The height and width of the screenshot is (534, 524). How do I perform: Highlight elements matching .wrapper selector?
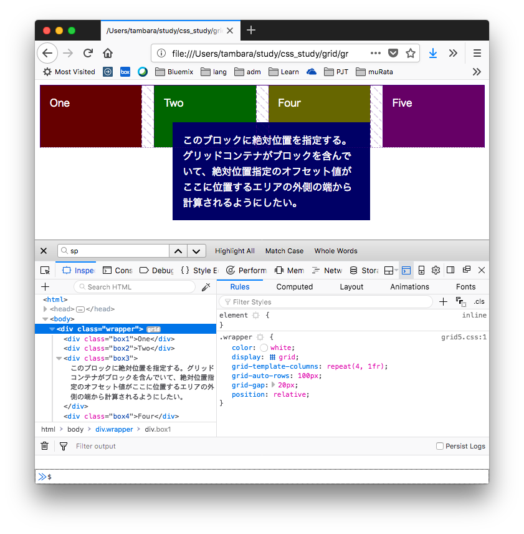pyautogui.click(x=260, y=337)
